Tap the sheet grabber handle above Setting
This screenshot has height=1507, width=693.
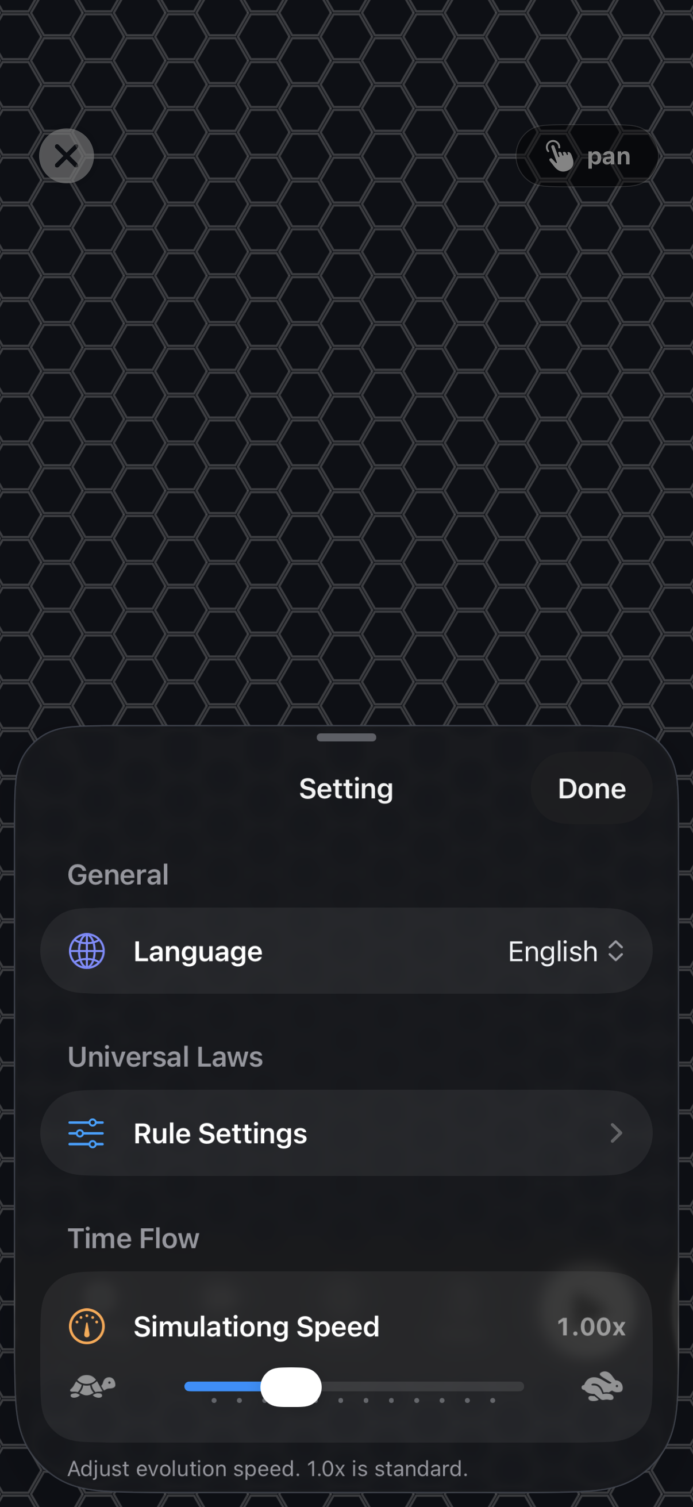click(x=346, y=737)
